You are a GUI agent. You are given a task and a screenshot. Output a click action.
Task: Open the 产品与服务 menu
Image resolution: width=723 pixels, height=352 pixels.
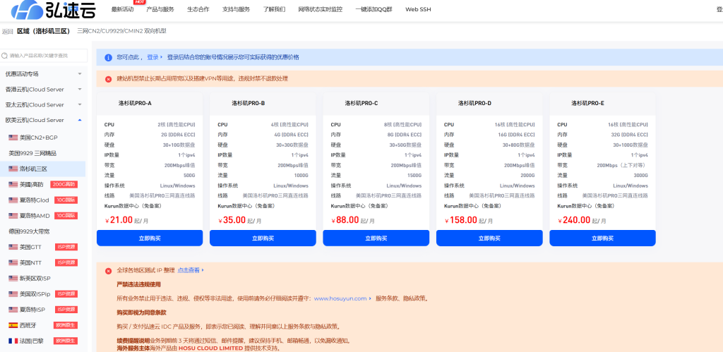[160, 9]
